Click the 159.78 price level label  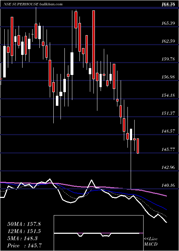[x=168, y=59]
